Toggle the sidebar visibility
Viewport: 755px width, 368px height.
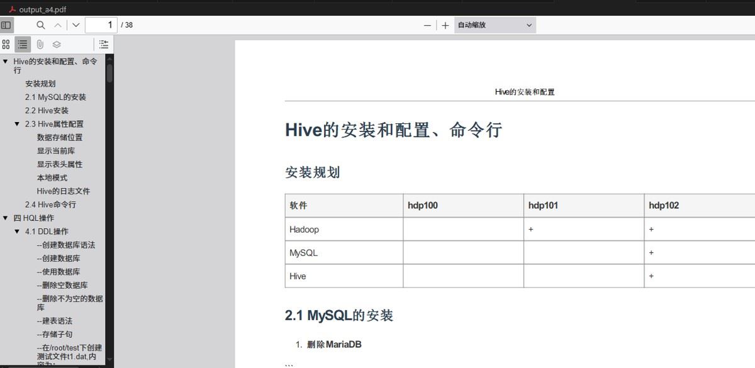point(6,25)
